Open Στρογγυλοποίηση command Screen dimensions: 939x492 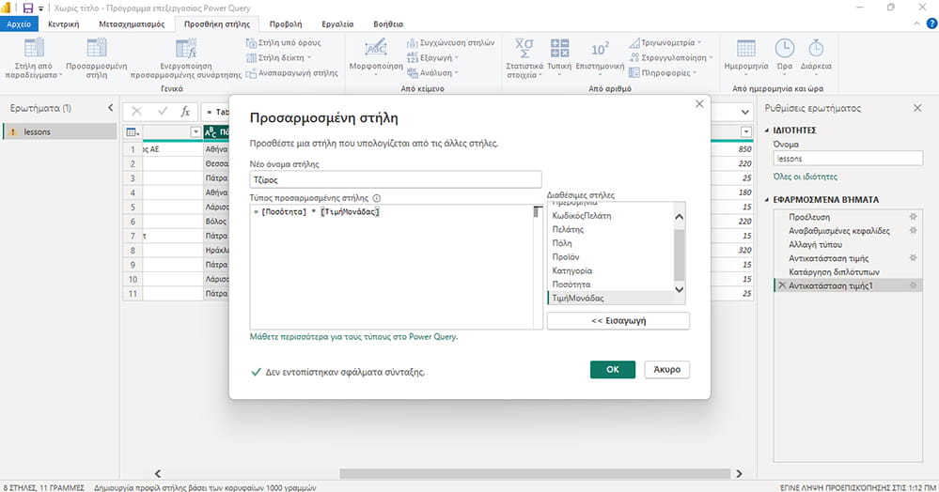pos(671,57)
